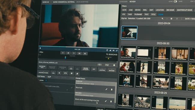Open the TAGS field below the player
195x110 pixels.
[53, 73]
